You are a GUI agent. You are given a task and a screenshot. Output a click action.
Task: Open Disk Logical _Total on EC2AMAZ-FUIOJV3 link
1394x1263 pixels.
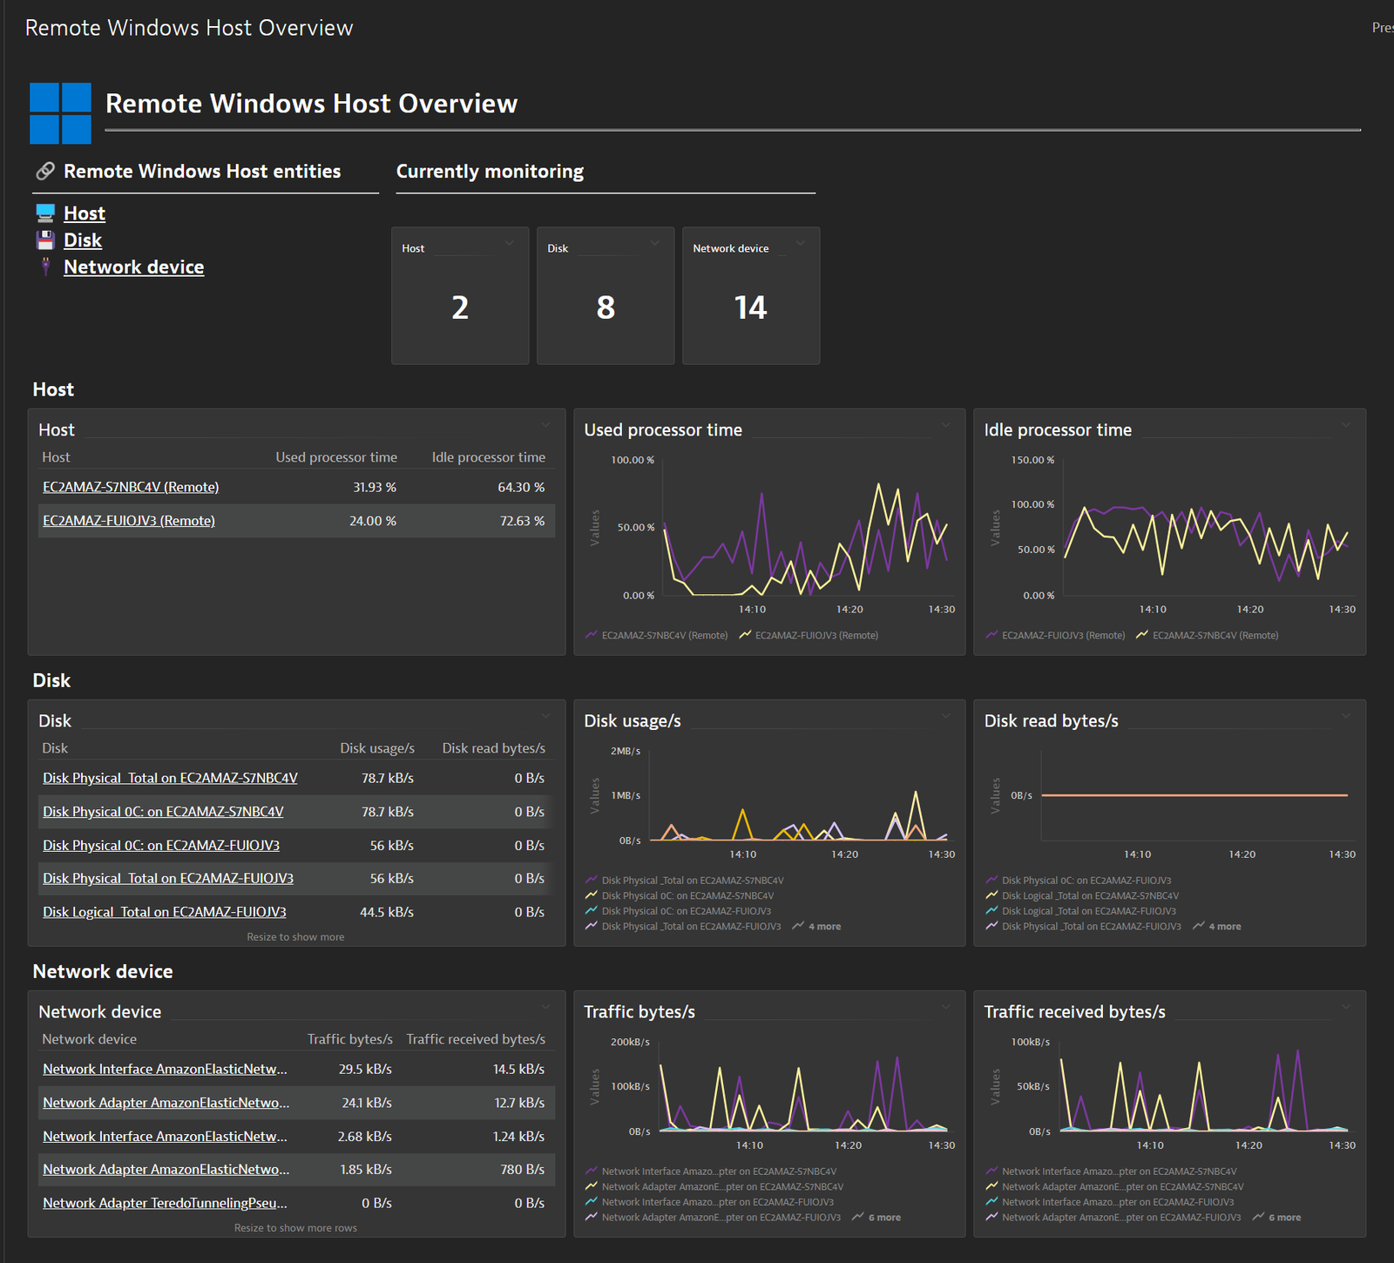[165, 912]
